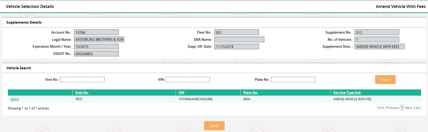Focus the Unit No. search field
Viewport: 428px width, 132px height.
[82, 79]
